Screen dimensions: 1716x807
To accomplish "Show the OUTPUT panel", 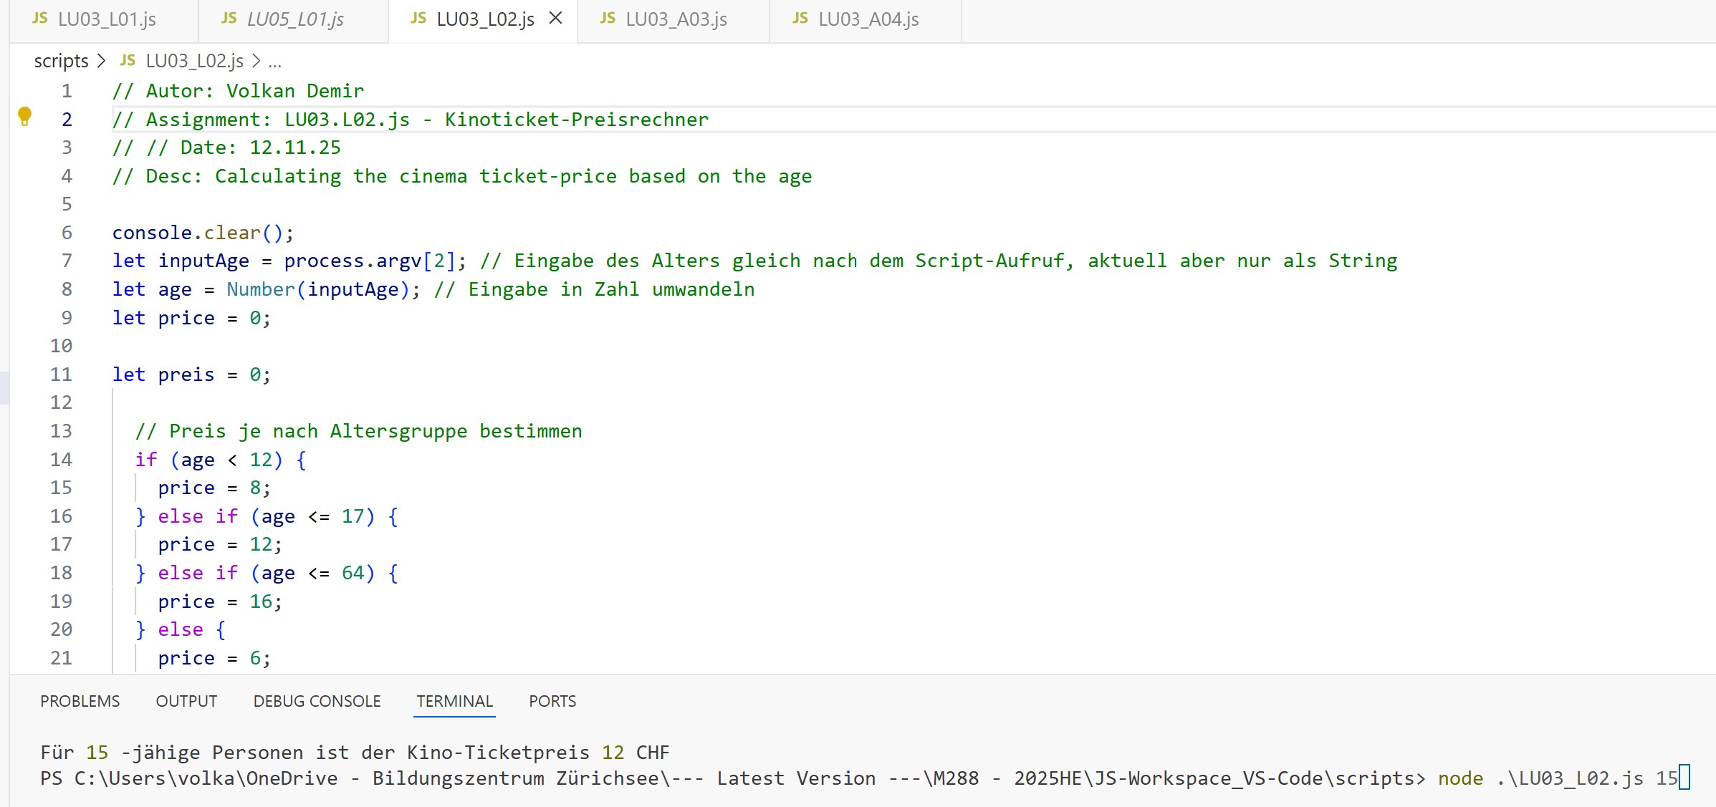I will click(x=186, y=701).
